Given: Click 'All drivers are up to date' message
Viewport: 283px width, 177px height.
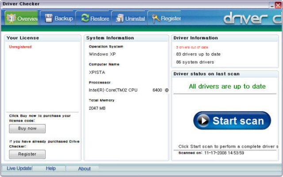Looking at the screenshot, I should (227, 86).
